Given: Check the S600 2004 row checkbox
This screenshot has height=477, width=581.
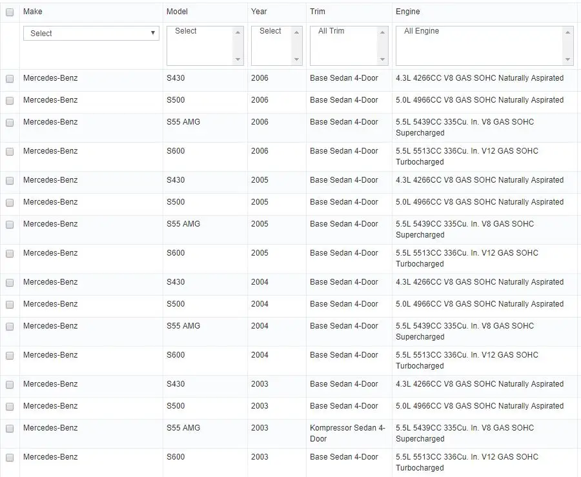Looking at the screenshot, I should pyautogui.click(x=10, y=356).
